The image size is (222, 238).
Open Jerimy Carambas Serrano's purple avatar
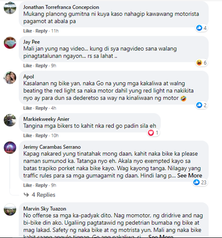10,147
